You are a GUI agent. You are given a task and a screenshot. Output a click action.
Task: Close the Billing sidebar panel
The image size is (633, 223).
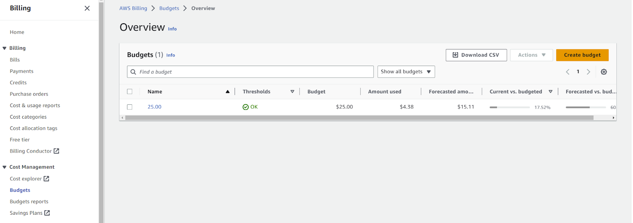pos(87,8)
